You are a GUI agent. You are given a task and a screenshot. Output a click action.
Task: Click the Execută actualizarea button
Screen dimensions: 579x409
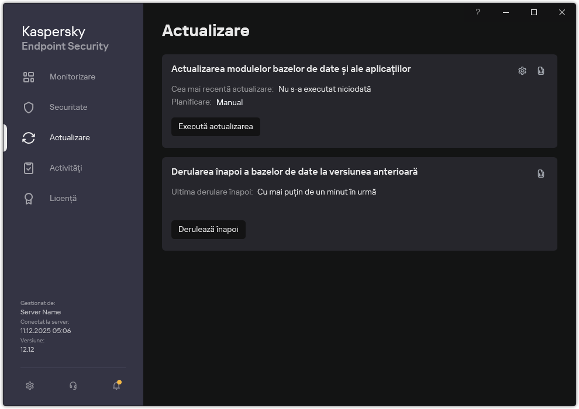click(x=215, y=126)
